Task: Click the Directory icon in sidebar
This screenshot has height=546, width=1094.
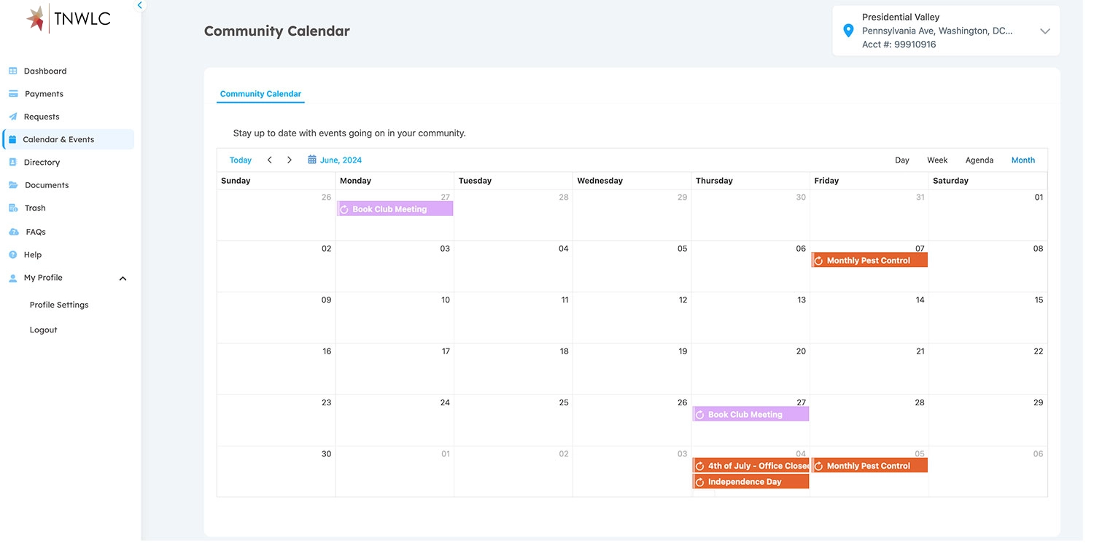Action: 12,163
